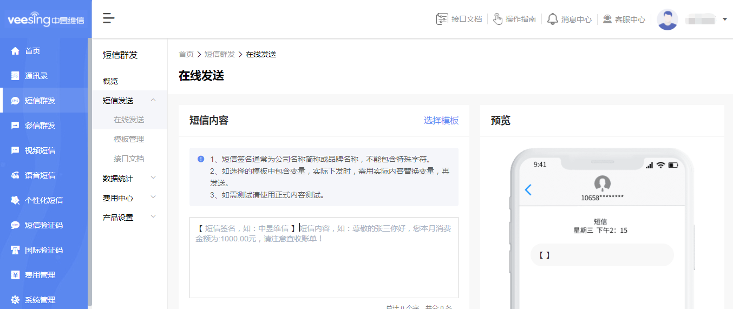Image resolution: width=733 pixels, height=309 pixels.
Task: Click in the 短信内容 text area
Action: (x=324, y=258)
